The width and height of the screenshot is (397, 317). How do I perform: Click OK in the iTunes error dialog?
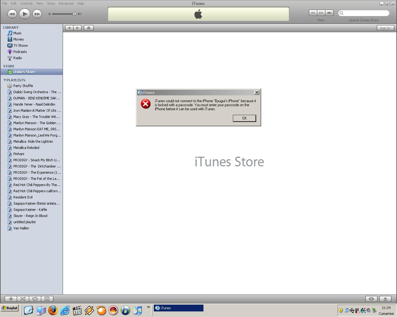[244, 118]
